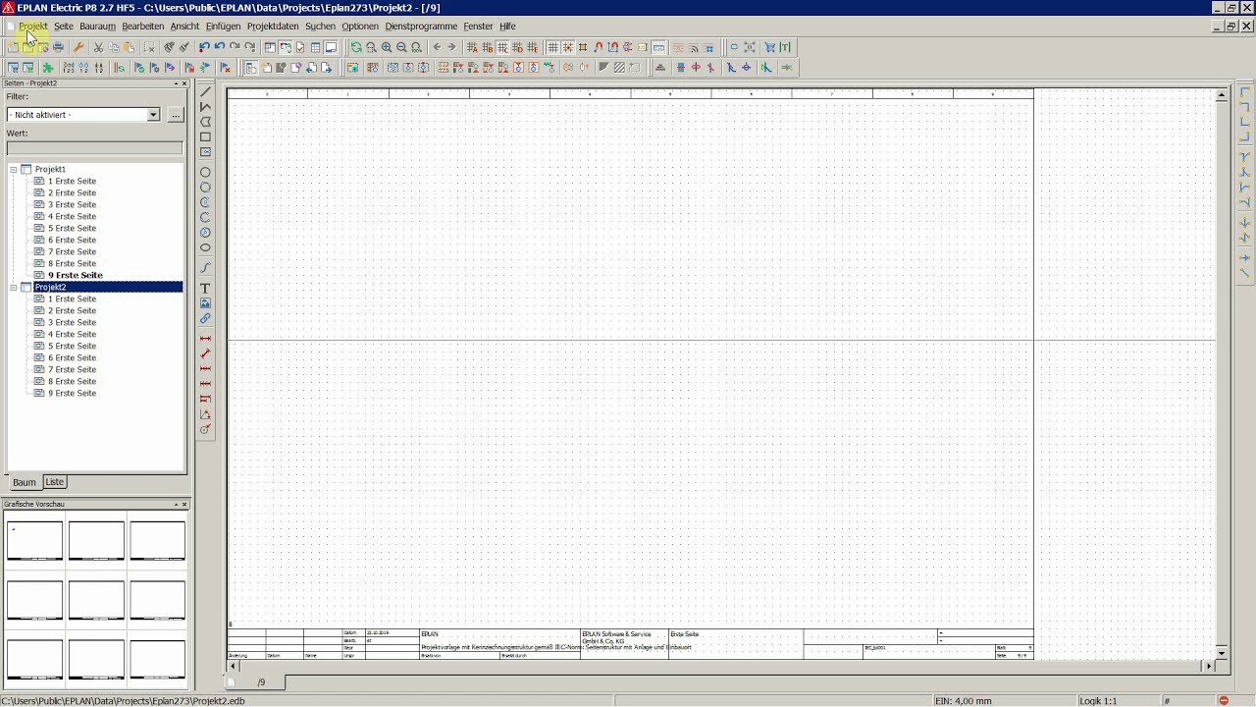Switch to the Liste tab
1256x707 pixels.
(x=55, y=482)
